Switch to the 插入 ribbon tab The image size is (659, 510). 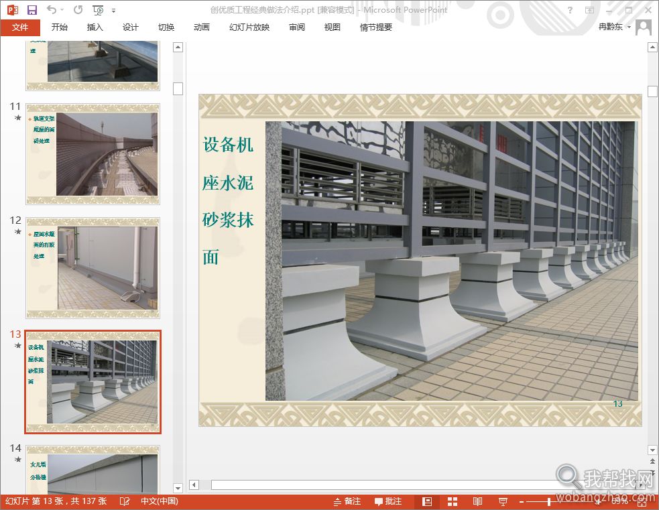(x=95, y=27)
